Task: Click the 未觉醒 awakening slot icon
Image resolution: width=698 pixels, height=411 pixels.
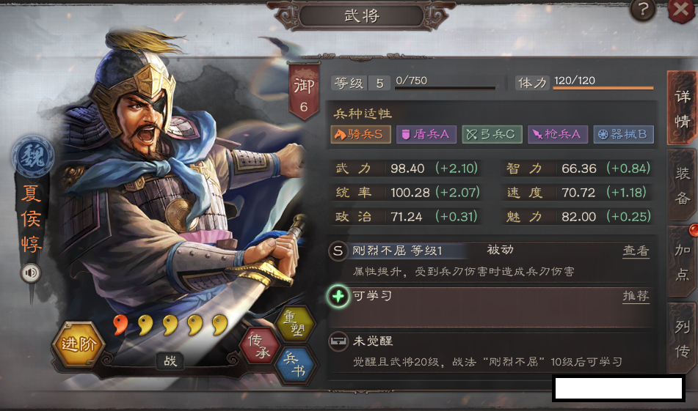Action: [x=338, y=341]
